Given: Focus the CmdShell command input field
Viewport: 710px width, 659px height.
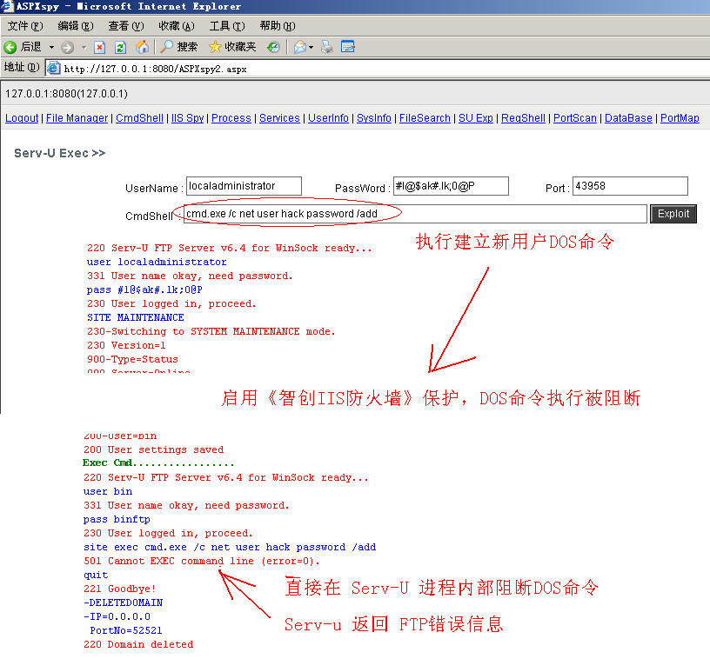Looking at the screenshot, I should coord(415,214).
